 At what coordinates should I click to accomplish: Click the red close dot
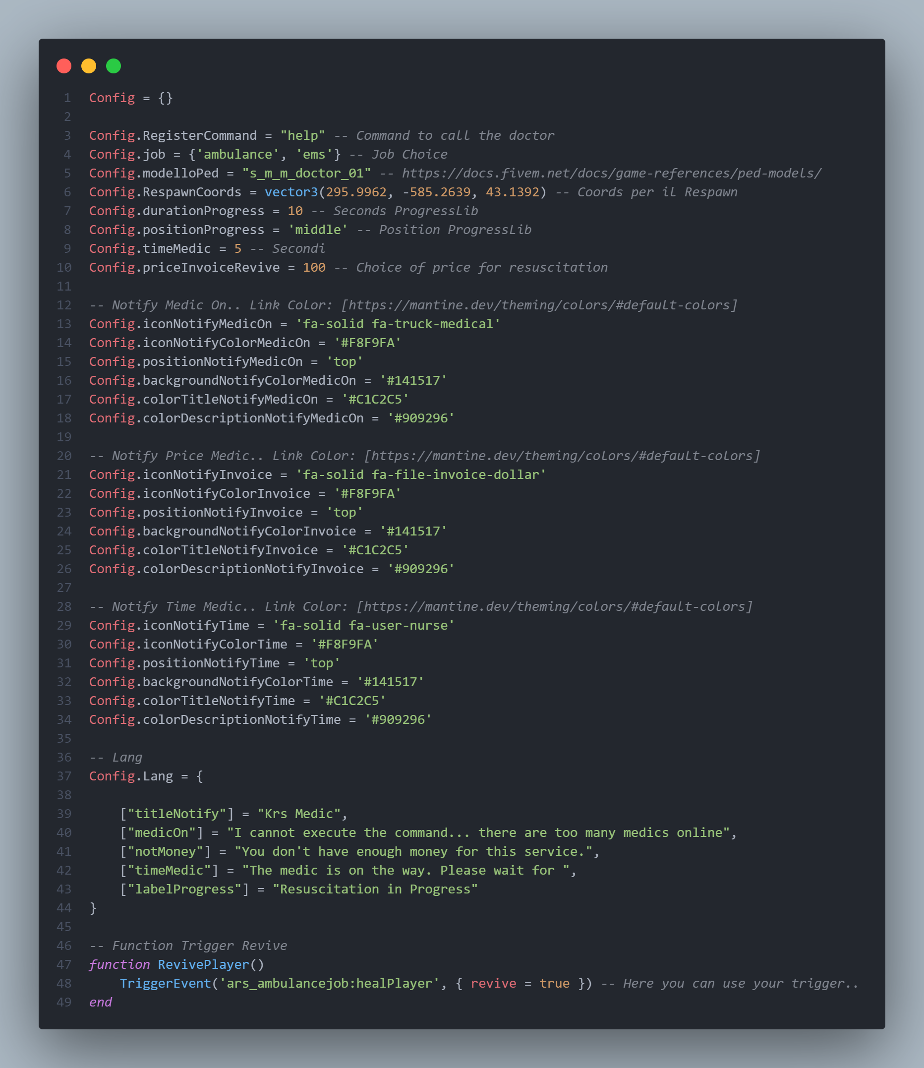(64, 66)
